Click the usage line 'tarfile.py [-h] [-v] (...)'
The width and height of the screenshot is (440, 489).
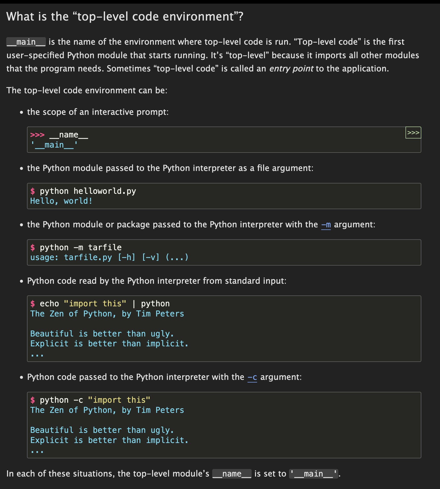[x=109, y=257]
